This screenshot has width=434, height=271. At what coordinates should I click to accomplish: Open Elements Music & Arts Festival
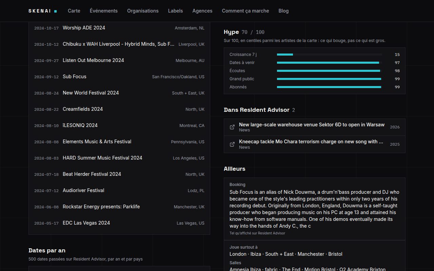(119, 142)
